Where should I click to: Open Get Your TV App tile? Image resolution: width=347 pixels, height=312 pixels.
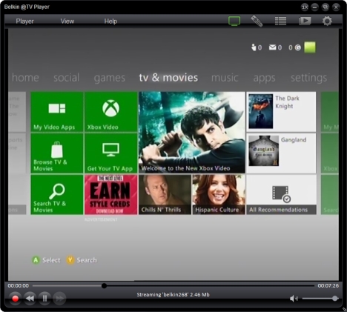(110, 153)
